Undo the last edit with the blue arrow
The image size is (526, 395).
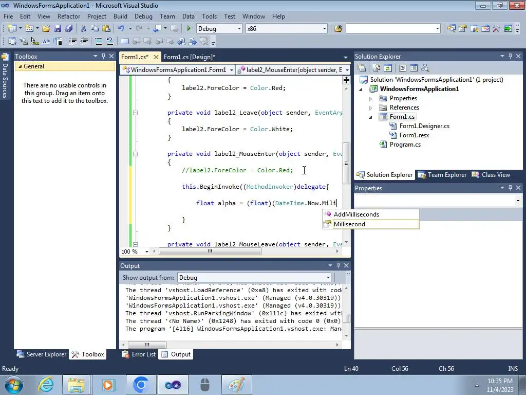(121, 29)
